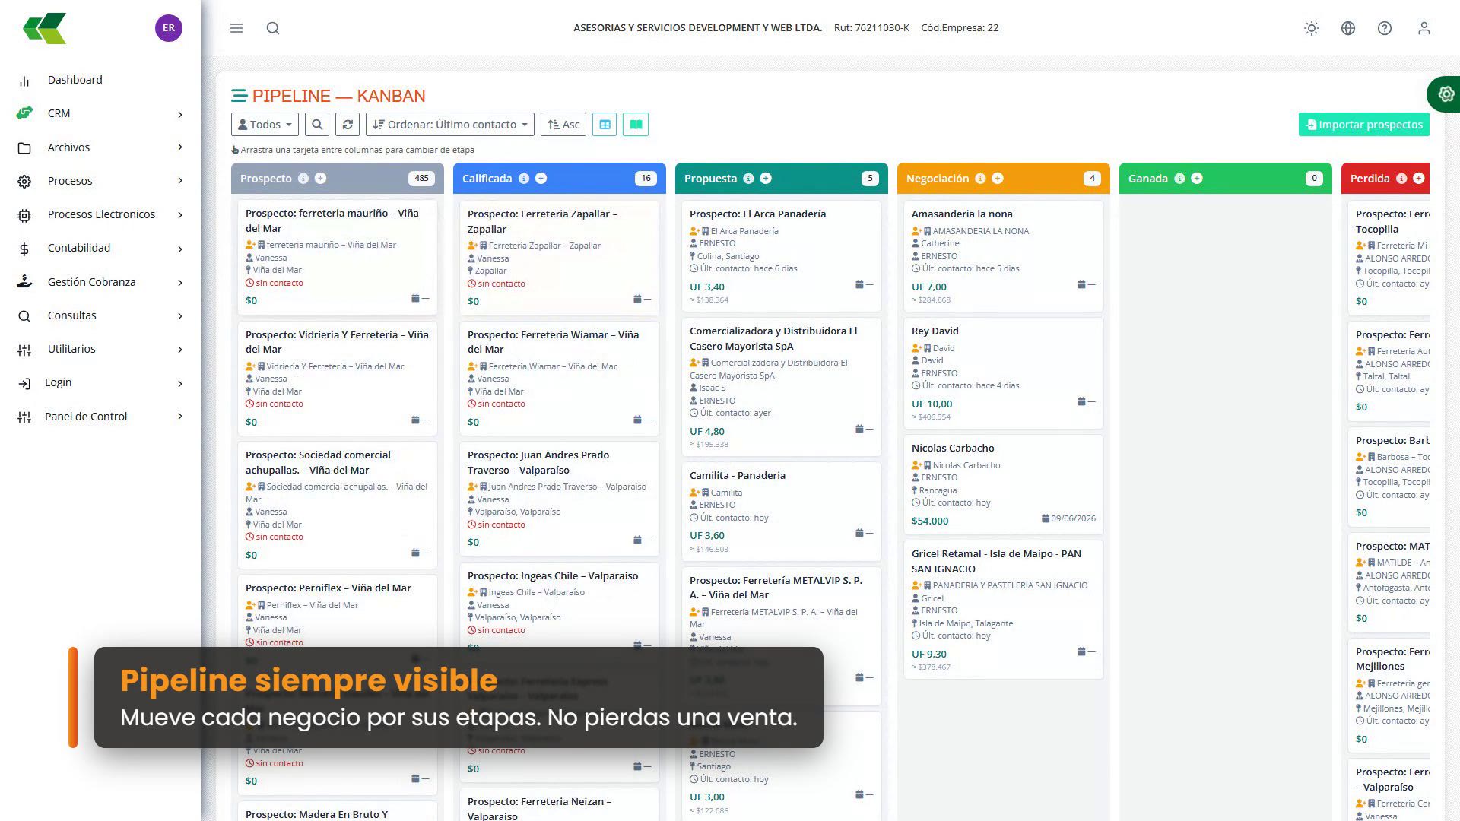
Task: Expand Gestión Cobranza sidebar menu
Action: (100, 282)
